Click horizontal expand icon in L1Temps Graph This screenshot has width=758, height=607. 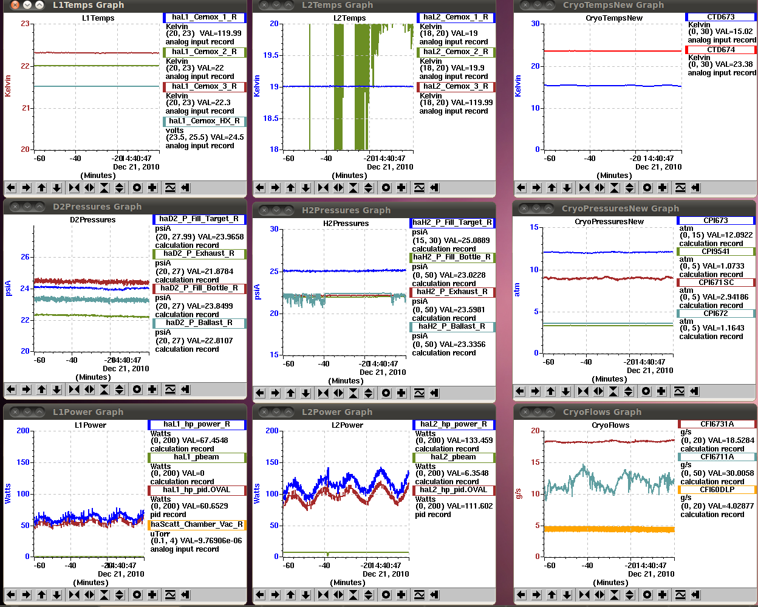89,188
